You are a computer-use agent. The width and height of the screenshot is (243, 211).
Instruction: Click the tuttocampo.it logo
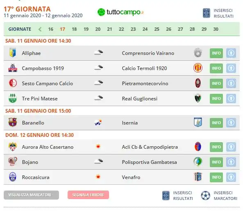point(120,12)
